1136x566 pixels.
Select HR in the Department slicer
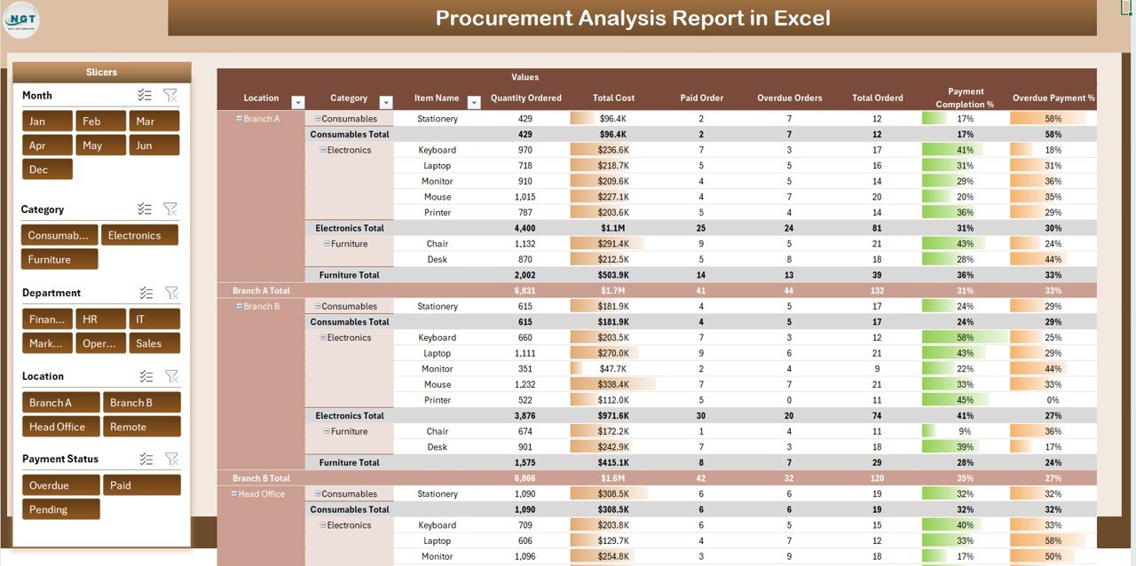tap(101, 319)
